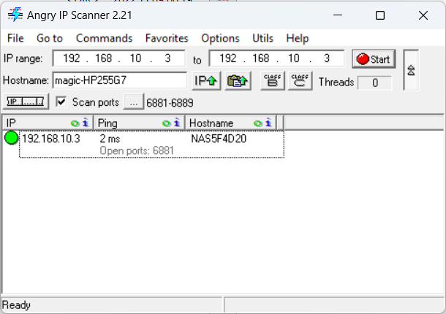The height and width of the screenshot is (314, 446).
Task: Close the Angry IP Scanner window
Action: point(423,15)
